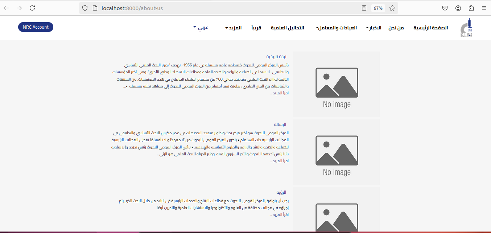Viewport: 491px width, 233px height.
Task: Open the Firefox account icon
Action: point(458,8)
